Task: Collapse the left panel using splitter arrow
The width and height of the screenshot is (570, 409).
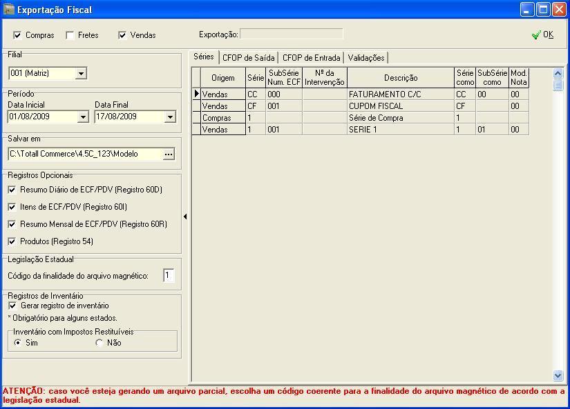Action: coord(185,217)
